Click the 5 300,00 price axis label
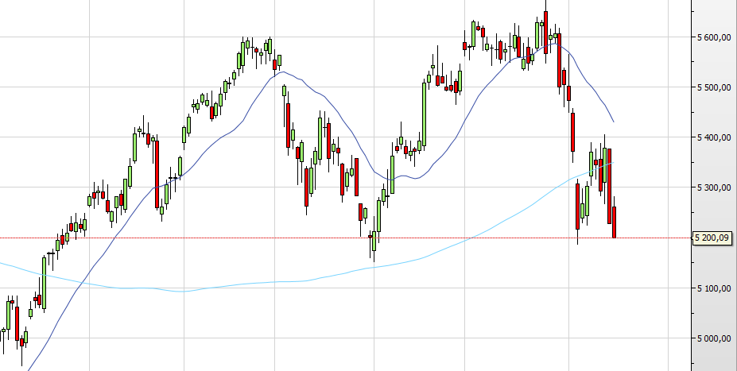This screenshot has height=371, width=737. tap(714, 187)
